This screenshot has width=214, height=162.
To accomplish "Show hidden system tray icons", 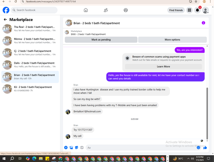I will (x=188, y=159).
